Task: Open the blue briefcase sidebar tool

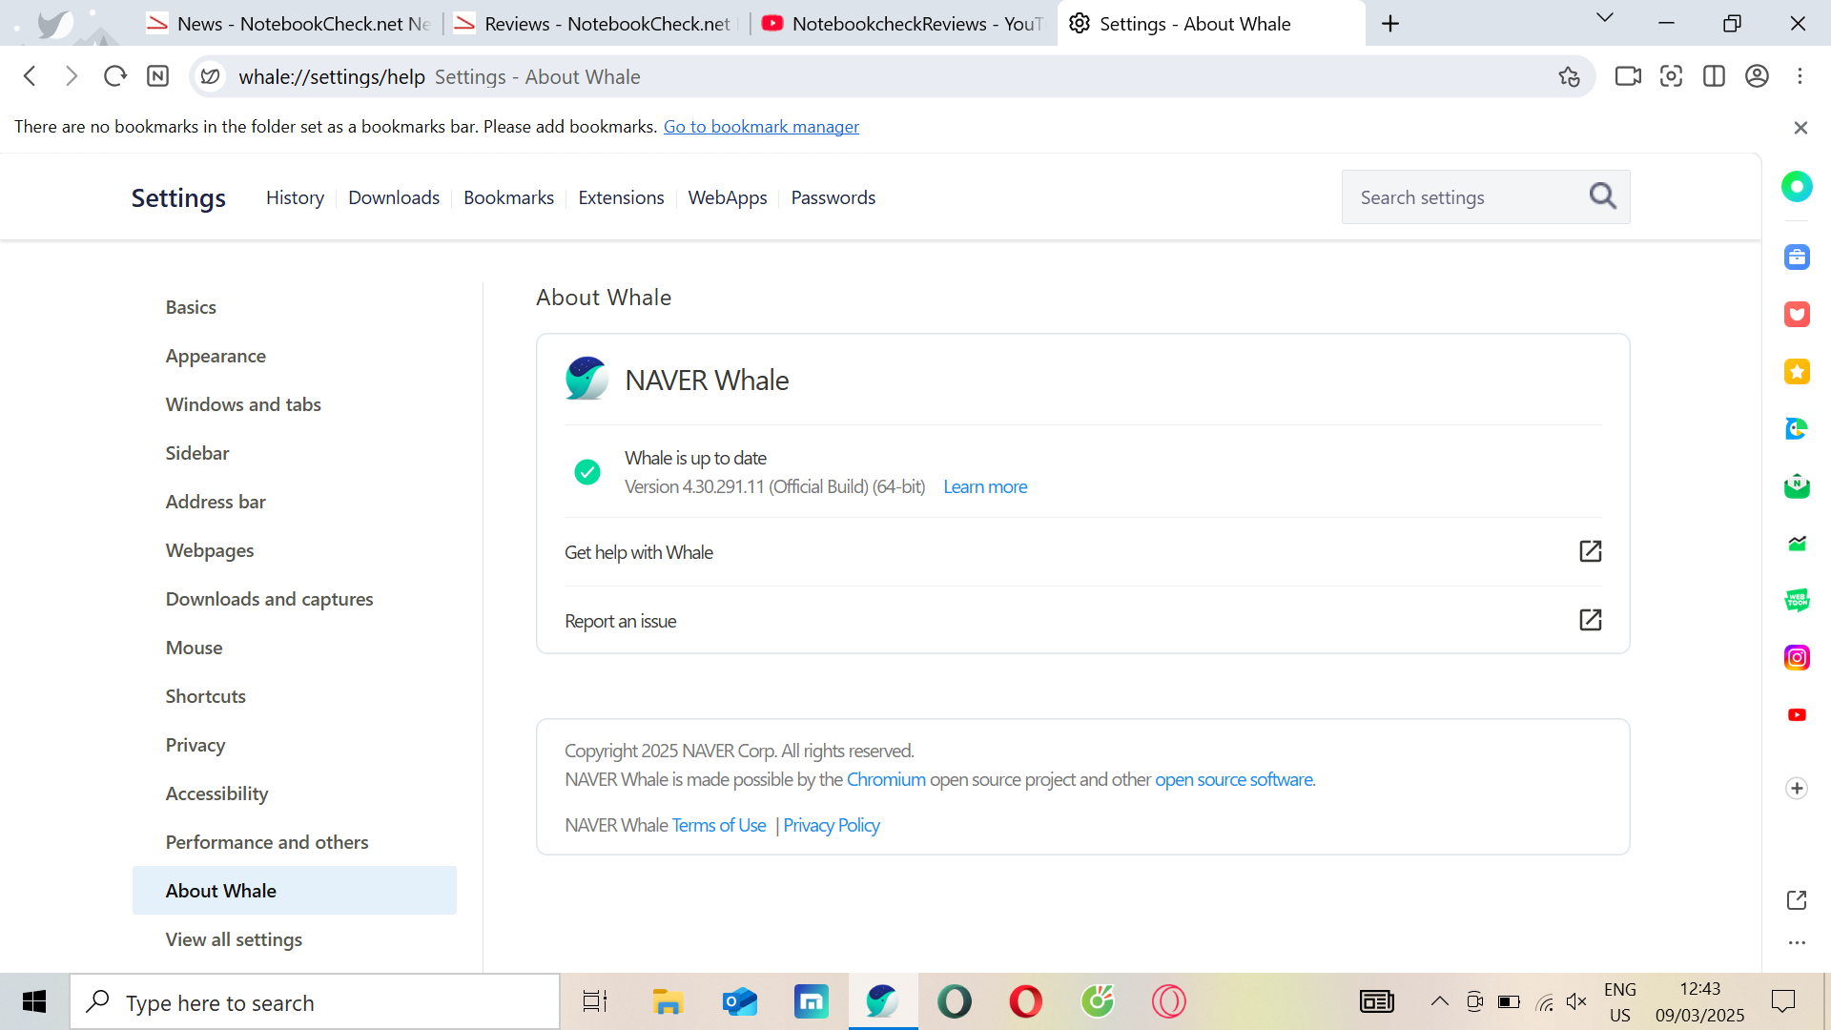Action: point(1797,257)
